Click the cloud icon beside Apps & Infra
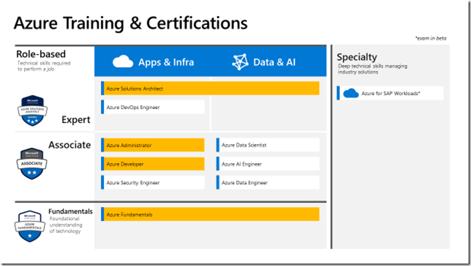 (123, 62)
